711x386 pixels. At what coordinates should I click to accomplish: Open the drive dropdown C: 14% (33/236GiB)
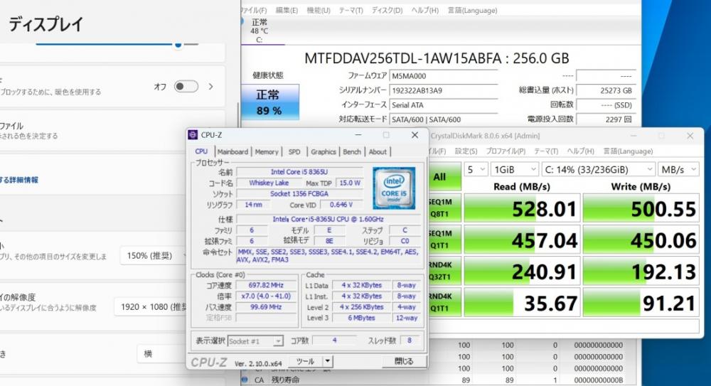598,169
